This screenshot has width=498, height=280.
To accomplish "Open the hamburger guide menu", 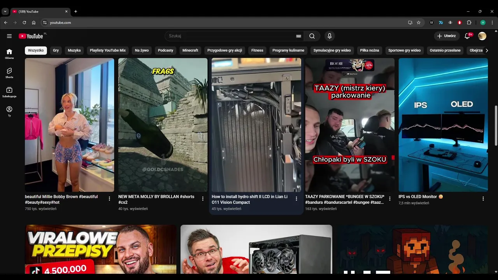I will click(9, 36).
